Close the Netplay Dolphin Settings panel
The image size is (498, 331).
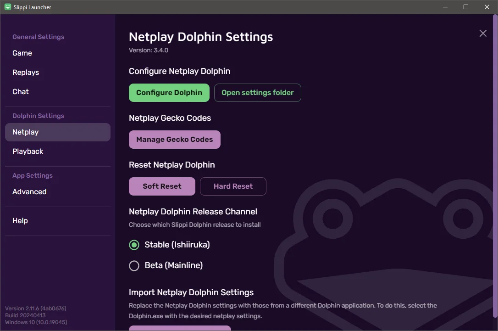pyautogui.click(x=482, y=33)
